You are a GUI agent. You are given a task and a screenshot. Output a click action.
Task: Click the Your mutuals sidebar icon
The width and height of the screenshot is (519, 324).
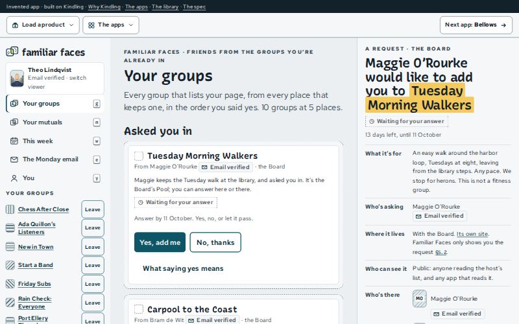pyautogui.click(x=14, y=122)
